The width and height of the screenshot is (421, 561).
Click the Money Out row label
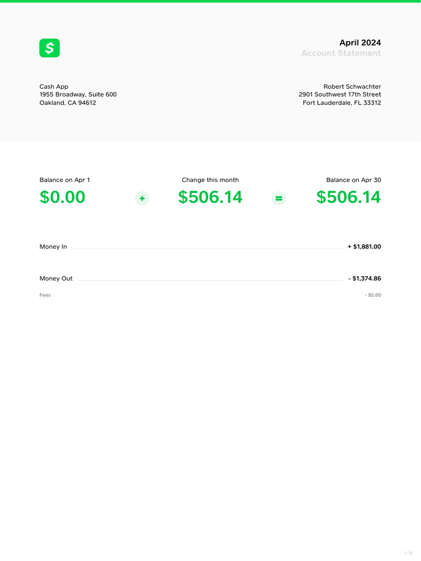click(x=56, y=279)
